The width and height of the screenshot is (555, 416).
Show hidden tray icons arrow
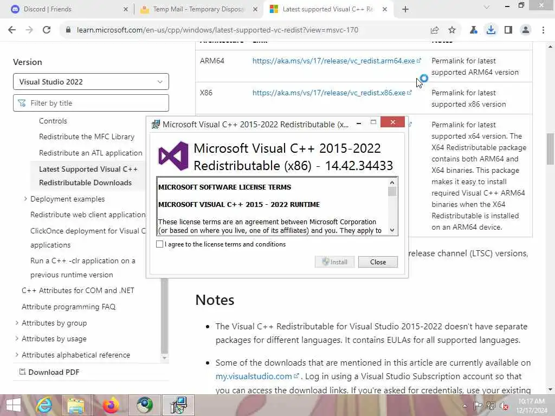click(x=464, y=406)
